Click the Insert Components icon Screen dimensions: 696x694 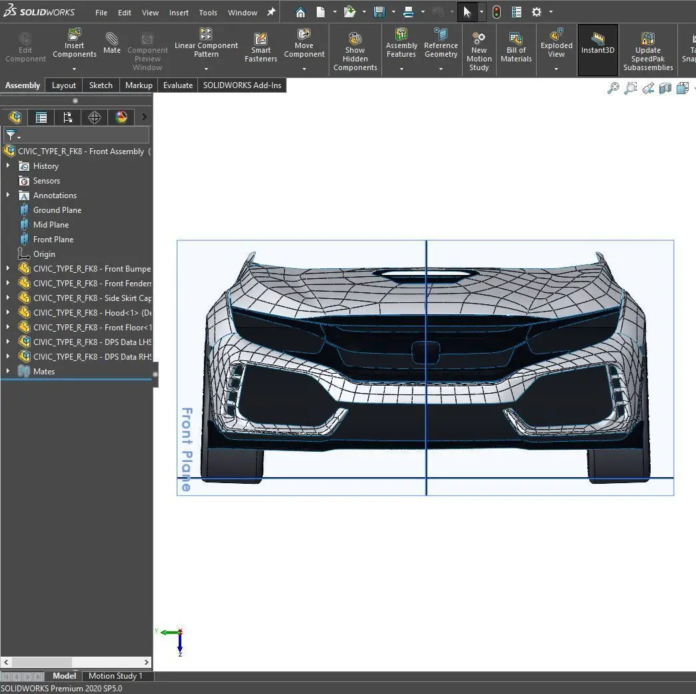pos(74,35)
